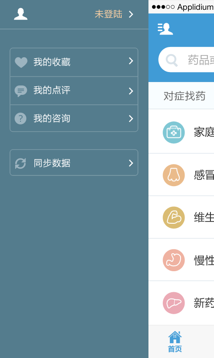
Task: Tap the 未登陆 login link
Action: click(108, 14)
